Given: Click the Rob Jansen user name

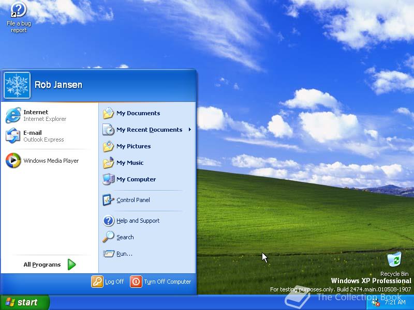Looking at the screenshot, I should tap(58, 85).
